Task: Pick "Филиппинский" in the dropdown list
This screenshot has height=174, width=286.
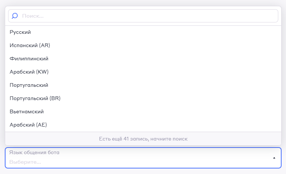Action: [29, 59]
